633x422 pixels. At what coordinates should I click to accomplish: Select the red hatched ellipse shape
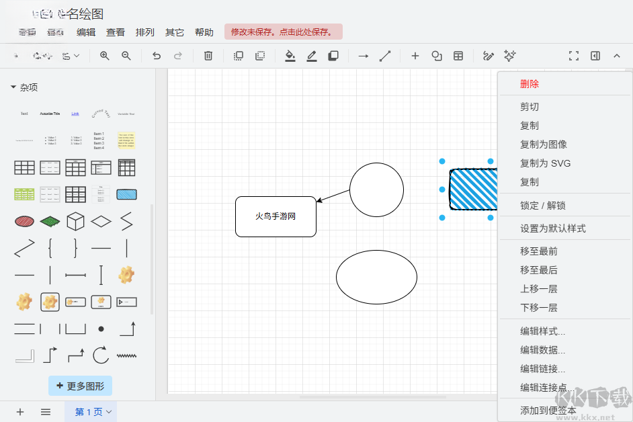tap(25, 221)
